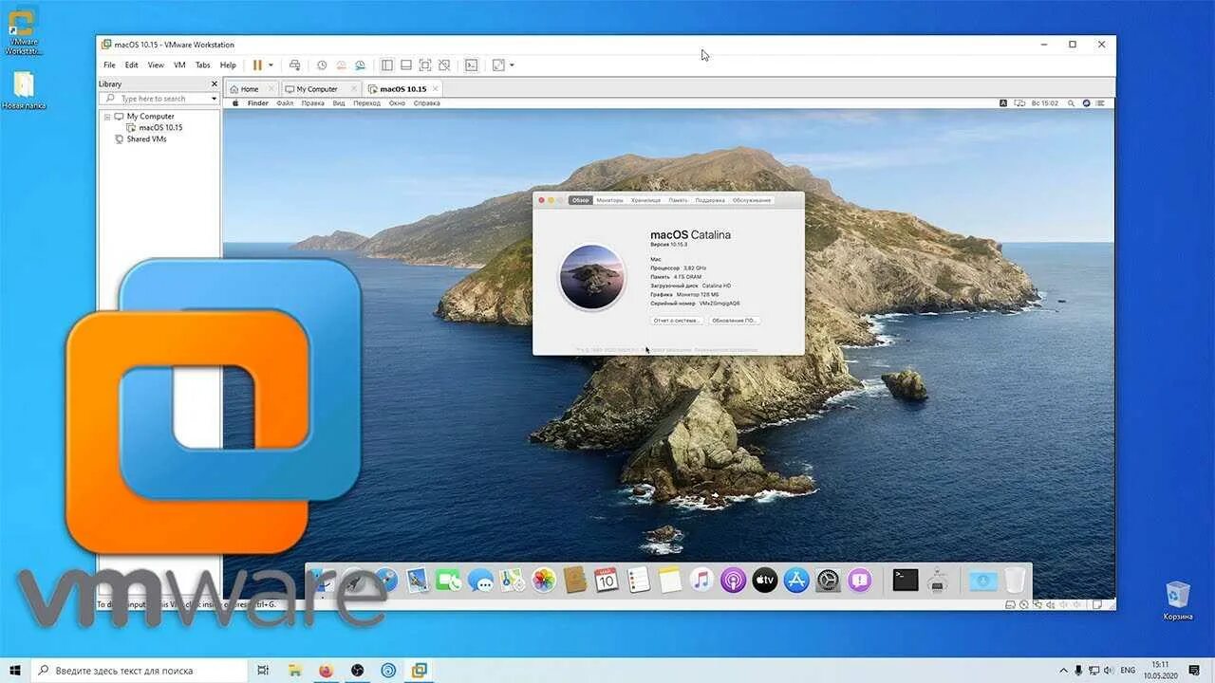Select macOS 10.15 in the library tree

click(160, 127)
